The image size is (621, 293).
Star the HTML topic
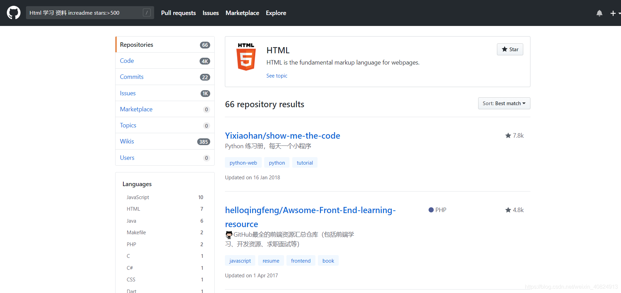coord(510,49)
